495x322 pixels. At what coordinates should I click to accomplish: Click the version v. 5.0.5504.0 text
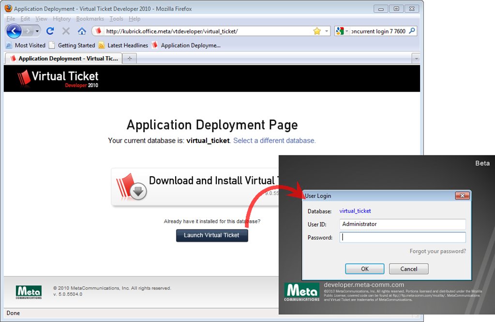click(68, 294)
